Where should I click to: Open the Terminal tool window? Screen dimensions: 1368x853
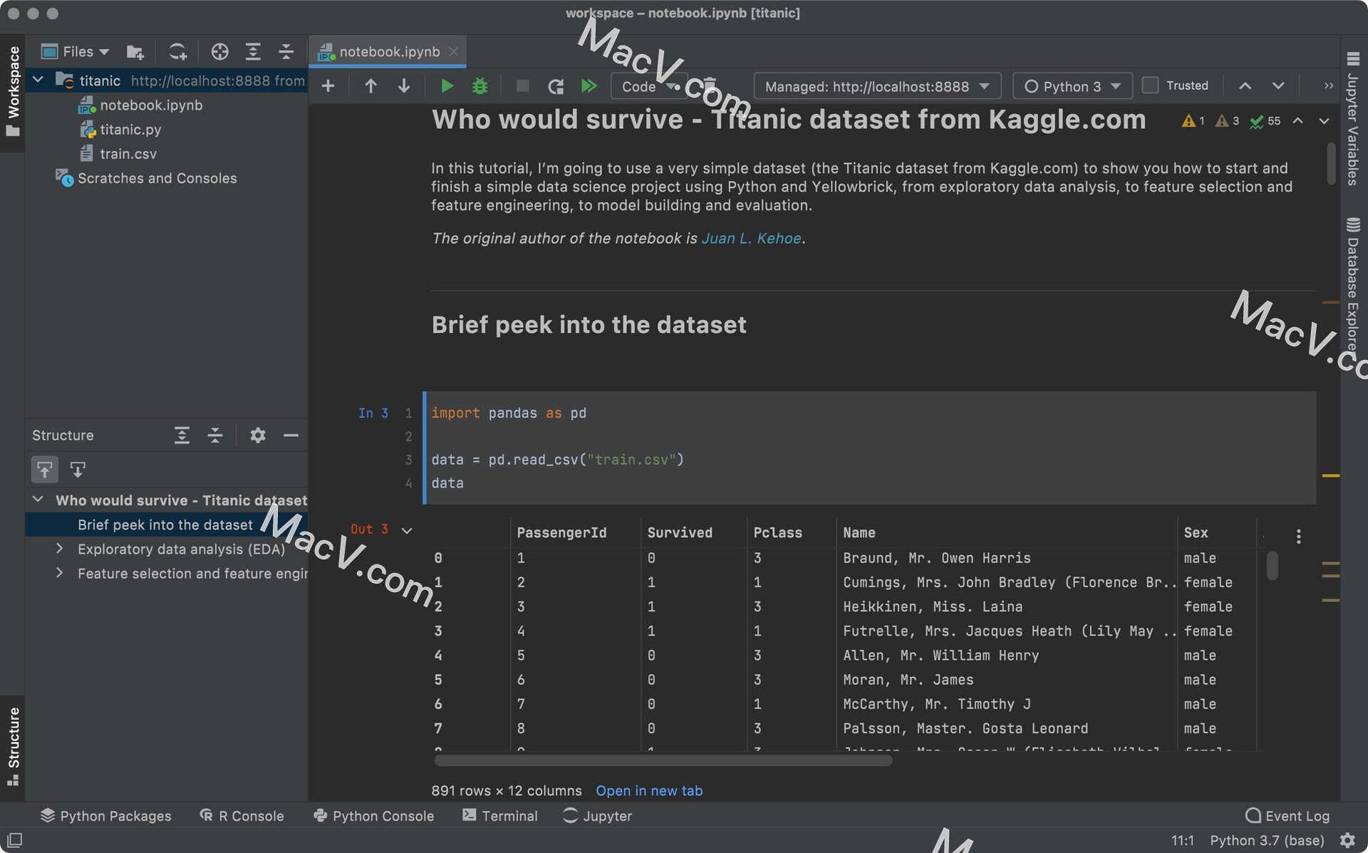point(500,816)
